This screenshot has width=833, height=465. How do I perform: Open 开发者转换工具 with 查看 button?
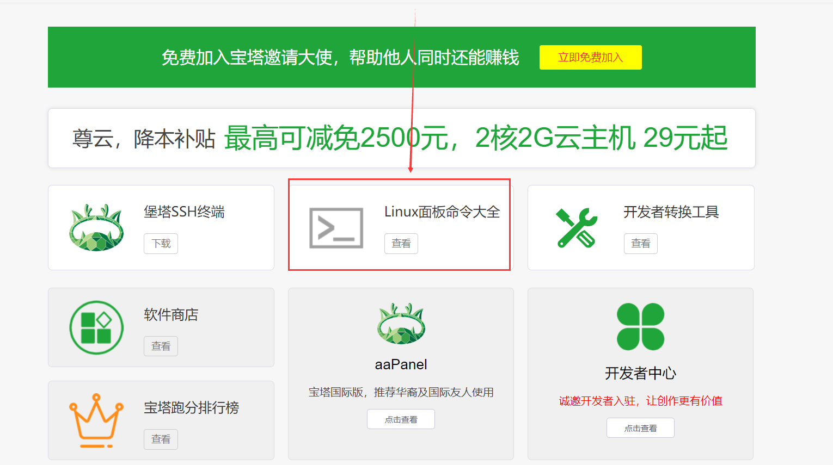640,244
